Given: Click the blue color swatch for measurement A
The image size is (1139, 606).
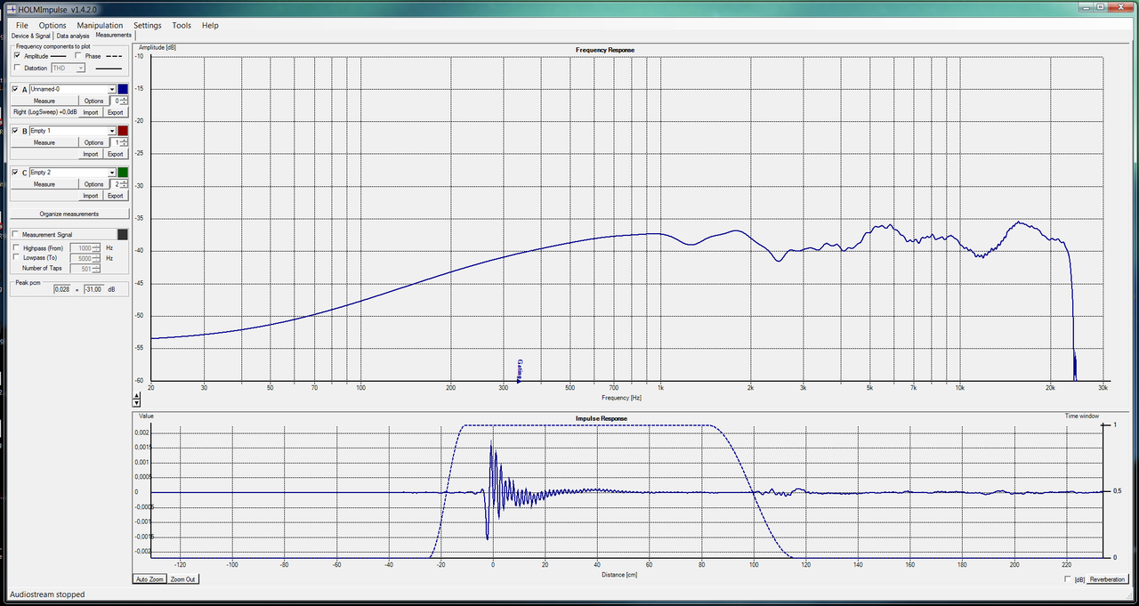Looking at the screenshot, I should [123, 89].
